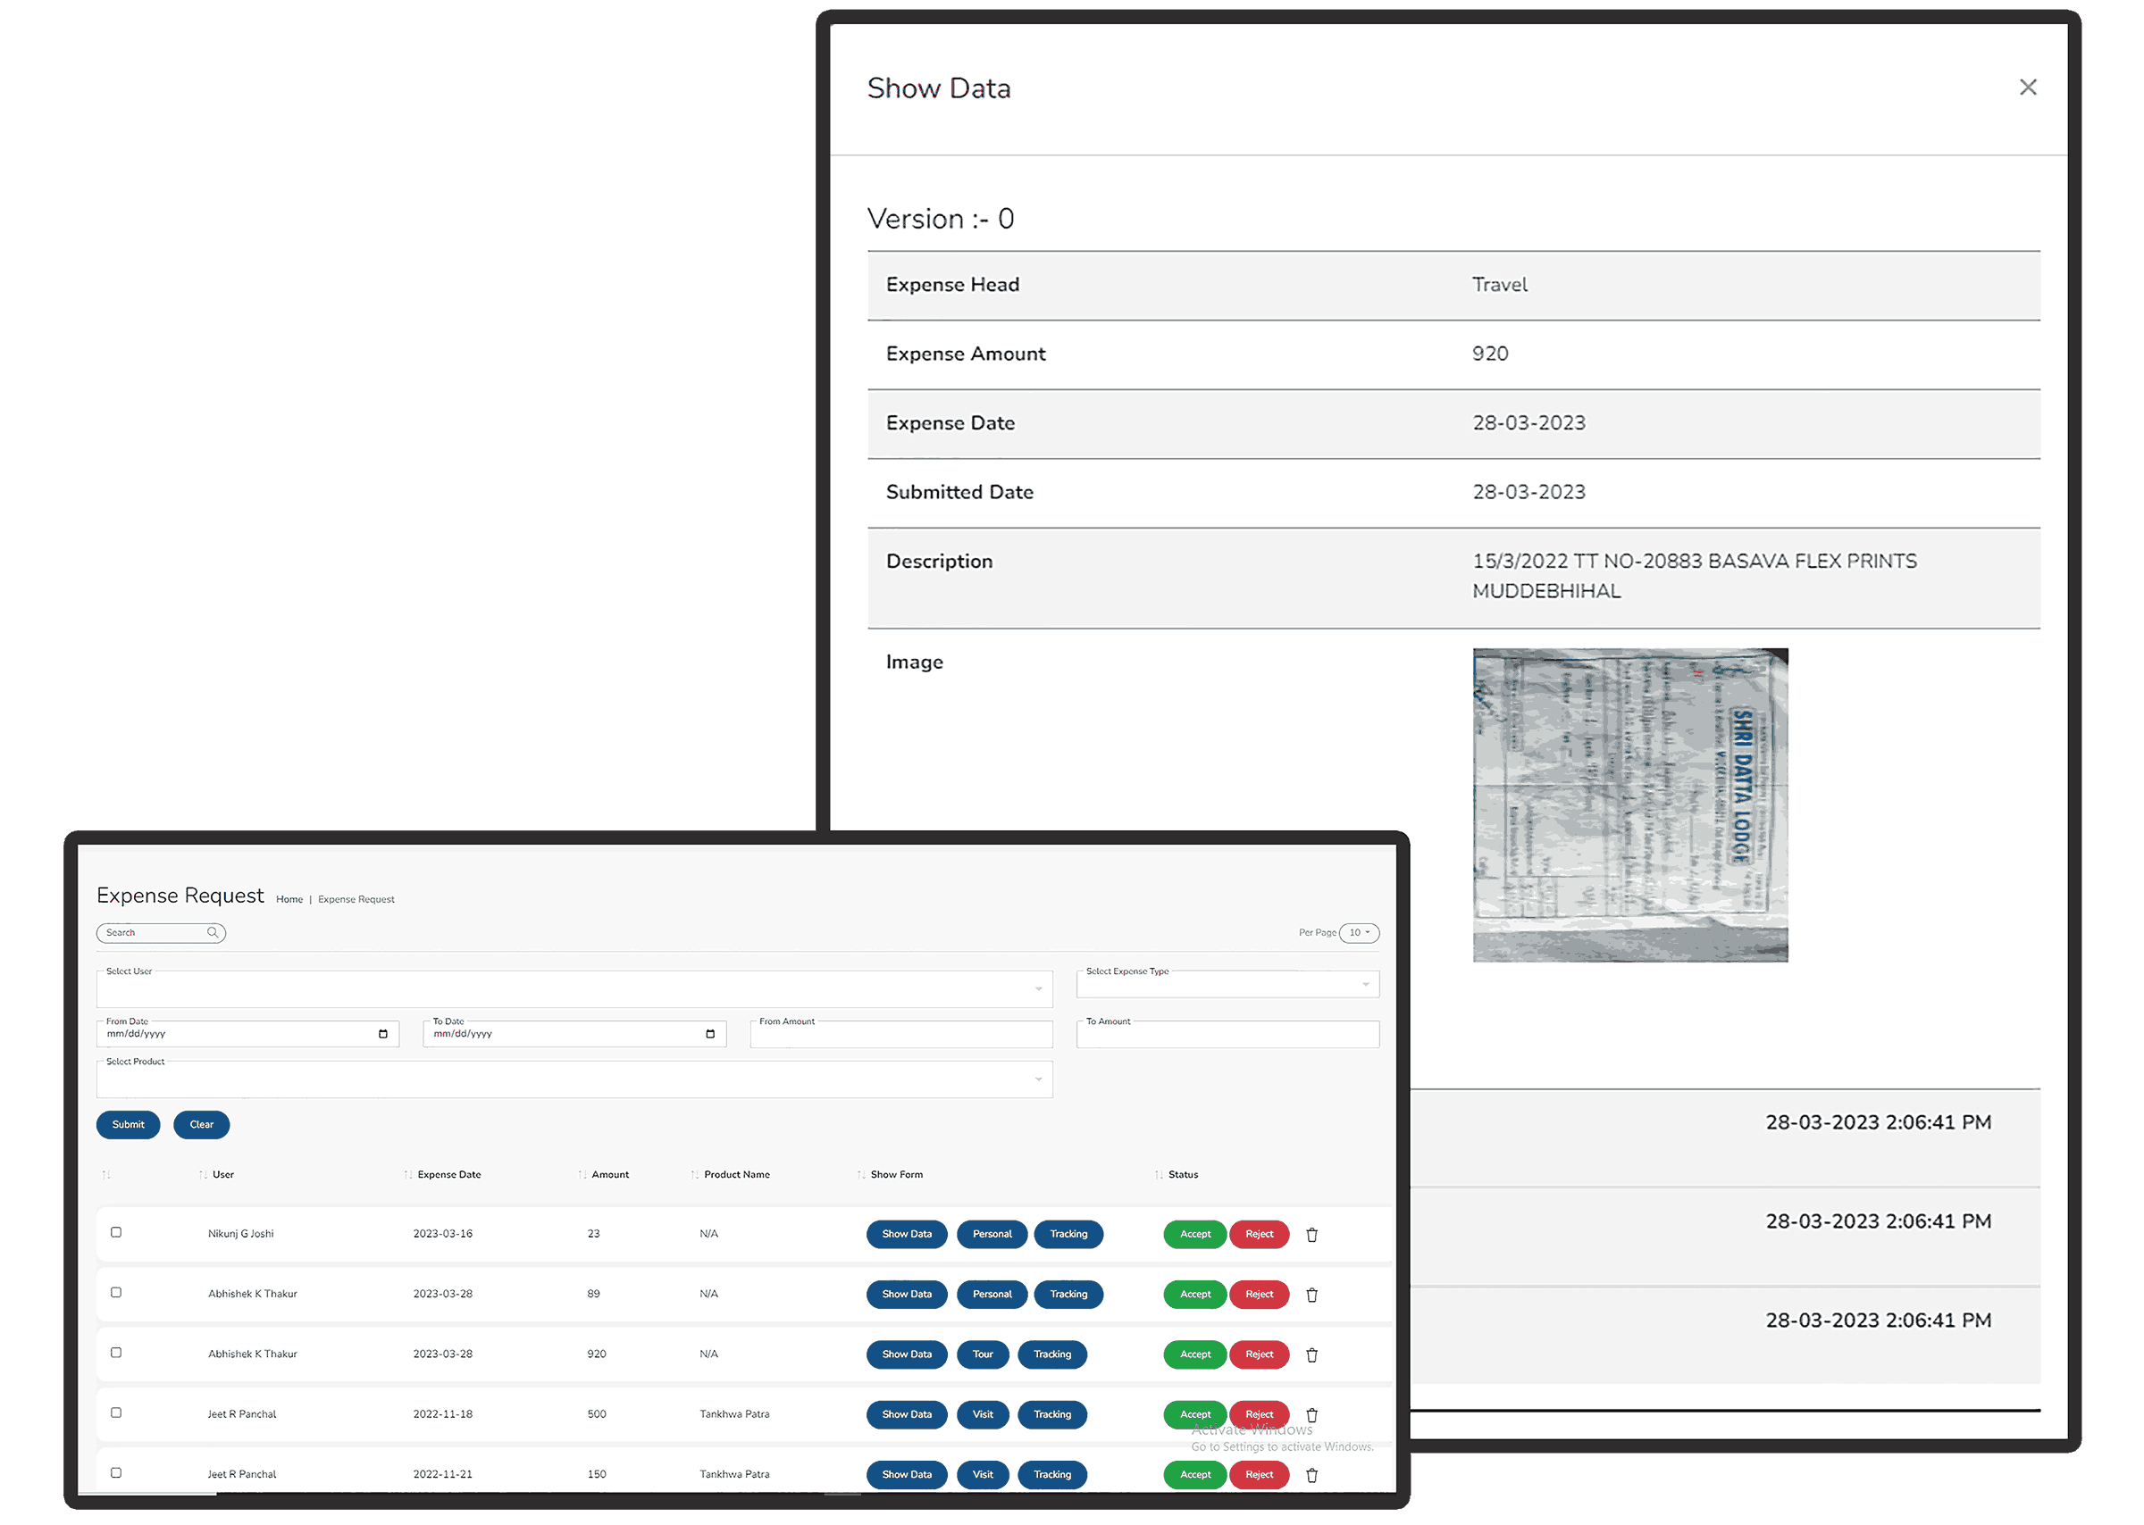Open the To Date calendar picker icon
The image size is (2144, 1525).
(709, 1034)
